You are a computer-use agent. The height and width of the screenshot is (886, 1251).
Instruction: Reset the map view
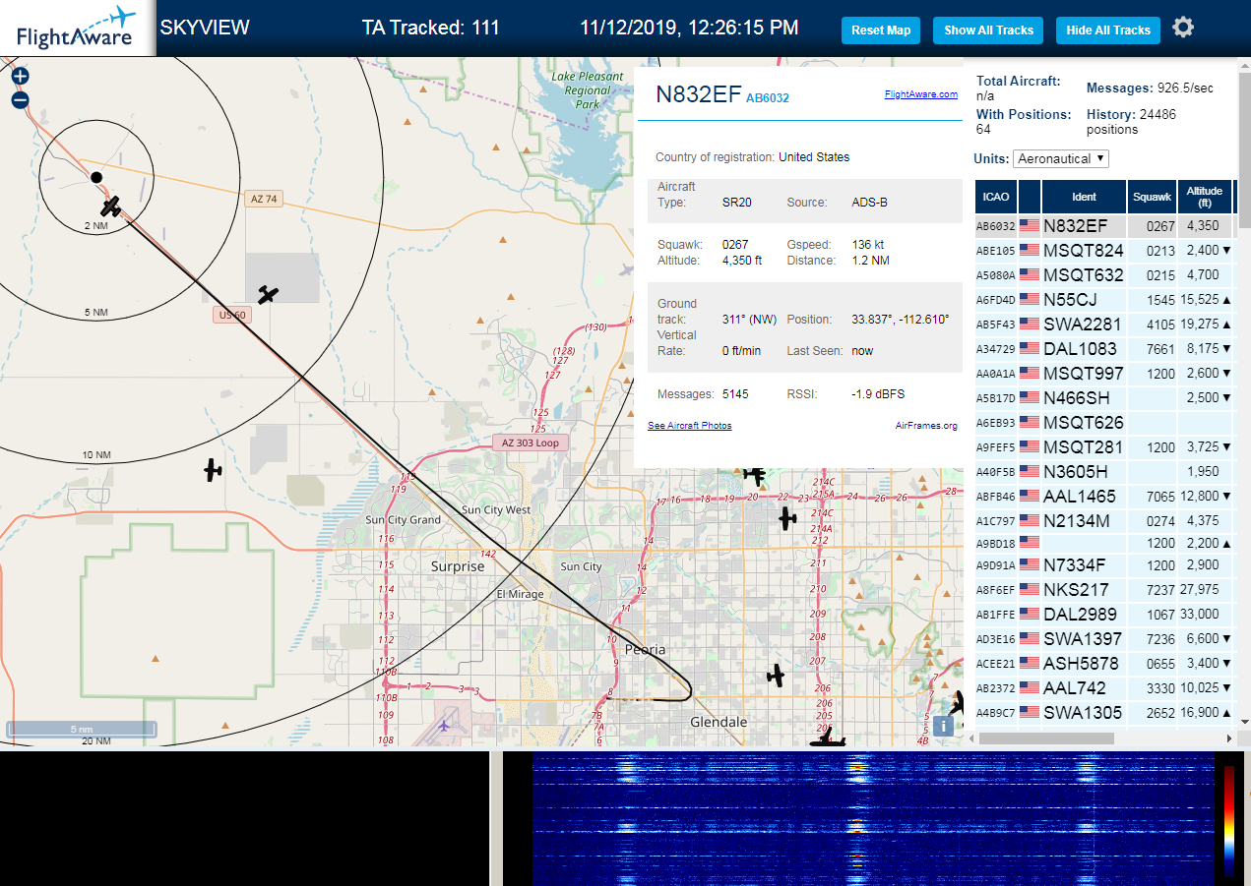pos(881,30)
